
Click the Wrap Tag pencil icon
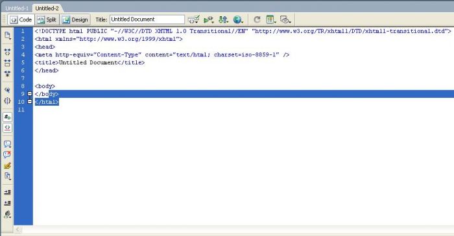tap(8, 165)
